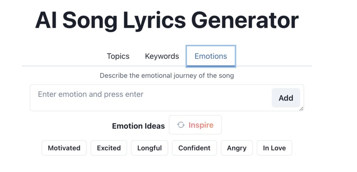Open the Keywords tab
The width and height of the screenshot is (357, 172).
pos(162,56)
